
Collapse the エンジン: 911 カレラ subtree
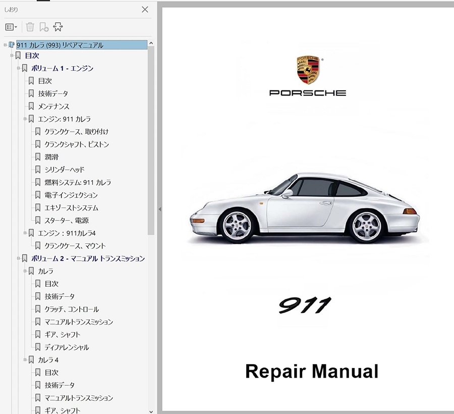[25, 119]
